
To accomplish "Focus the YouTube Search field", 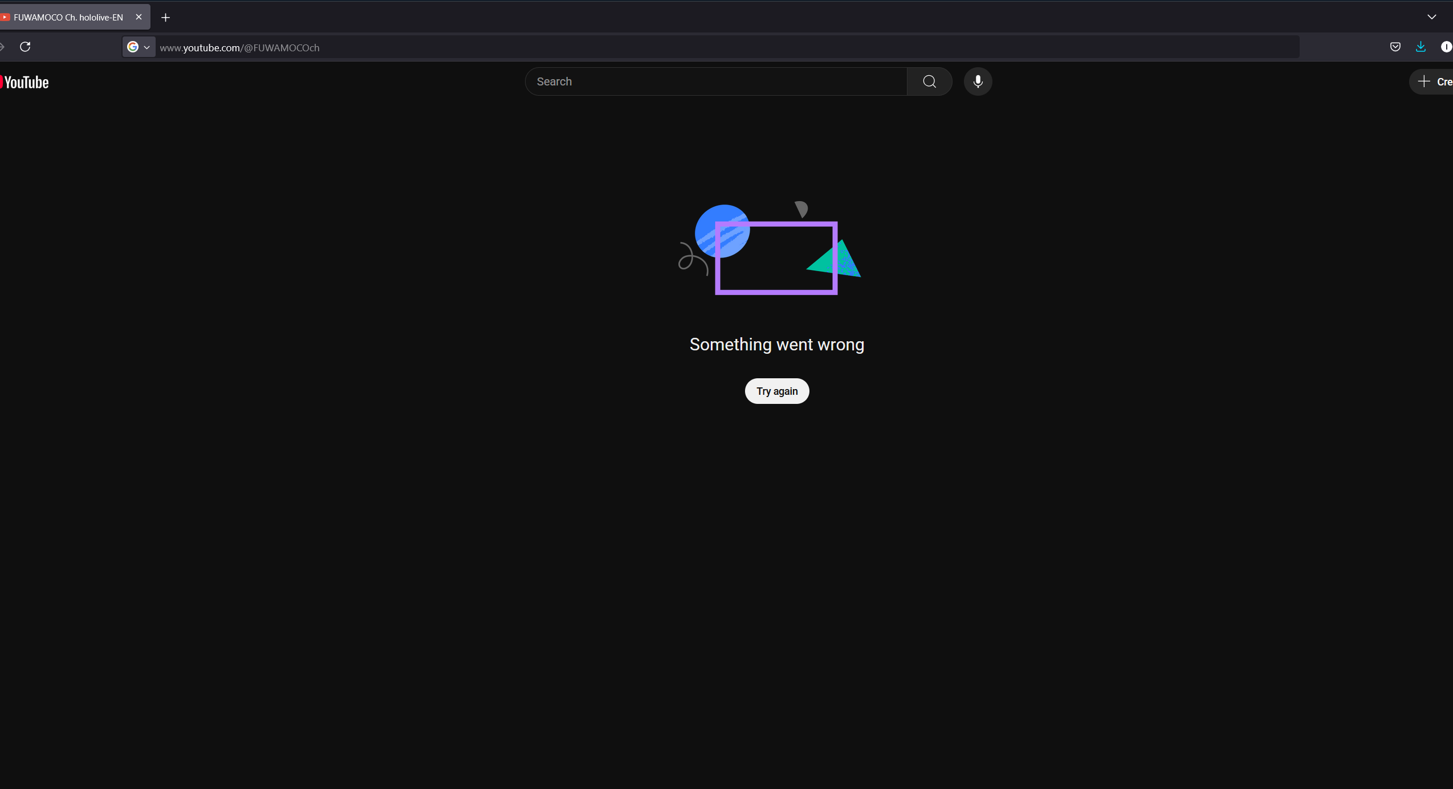I will coord(715,81).
